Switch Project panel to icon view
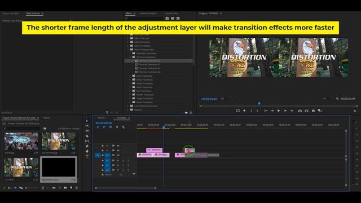This screenshot has width=361, height=203. point(15,188)
